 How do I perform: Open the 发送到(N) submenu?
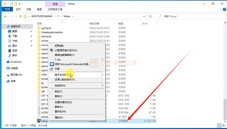[x=77, y=86]
